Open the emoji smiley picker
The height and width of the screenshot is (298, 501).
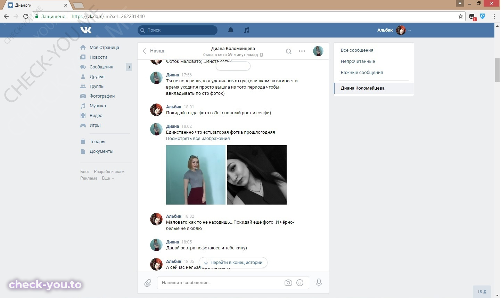[x=300, y=283]
